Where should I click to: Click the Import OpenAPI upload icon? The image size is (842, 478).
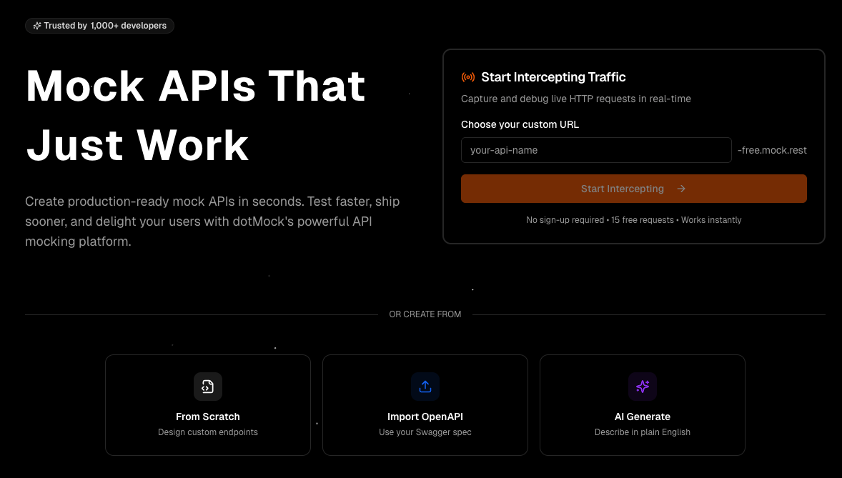click(x=425, y=387)
